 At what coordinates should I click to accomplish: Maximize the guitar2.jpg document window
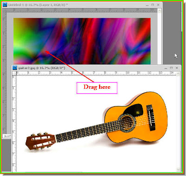171,68
